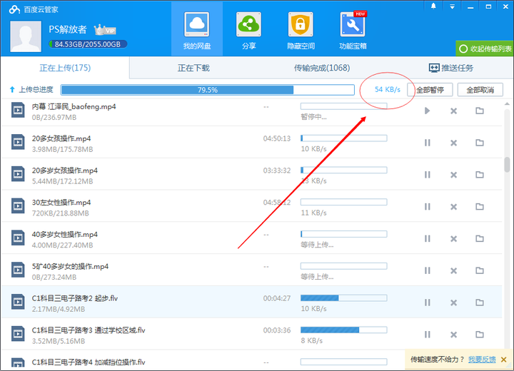Cancel upload of 40多岁女性操作.mp4
The image size is (514, 371).
453,238
